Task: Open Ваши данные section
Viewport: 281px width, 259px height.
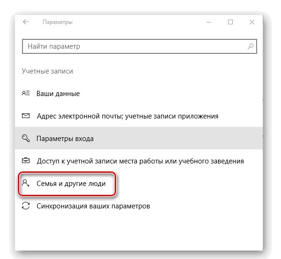Action: (58, 94)
